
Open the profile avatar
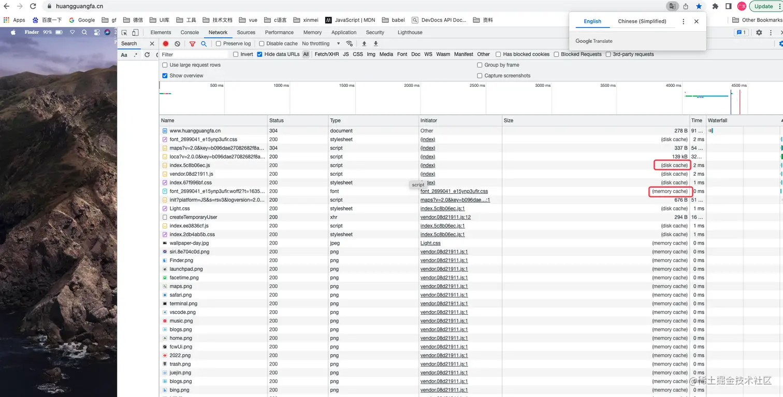(x=742, y=6)
